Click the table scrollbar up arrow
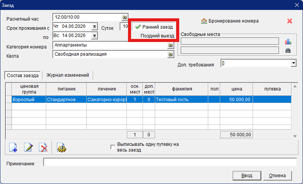Screen dimensions: 303x184 [295, 86]
